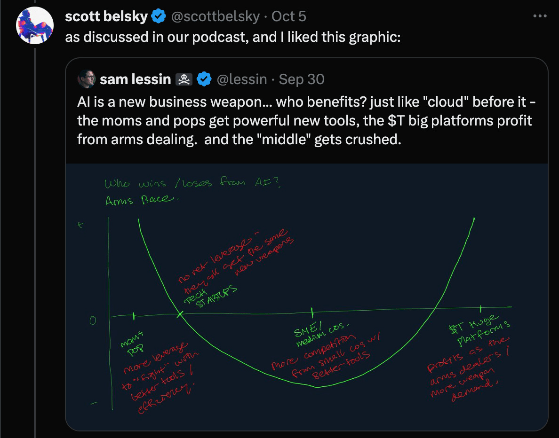Click the verified badge next to sam lessin
This screenshot has width=559, height=438.
[x=203, y=79]
